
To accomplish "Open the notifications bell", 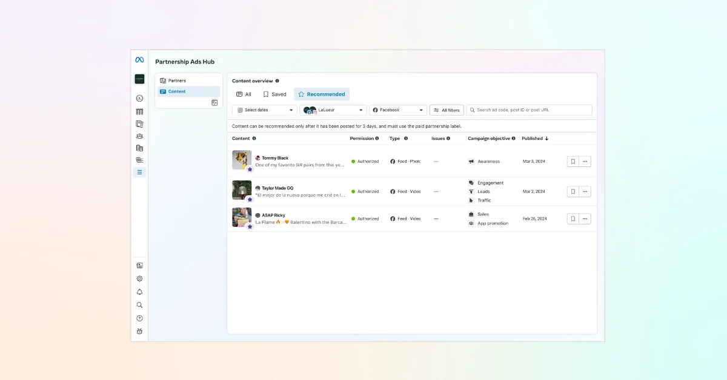I will click(x=139, y=292).
